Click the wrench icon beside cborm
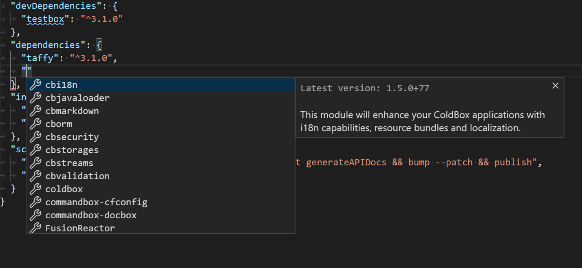The image size is (582, 268). 36,124
